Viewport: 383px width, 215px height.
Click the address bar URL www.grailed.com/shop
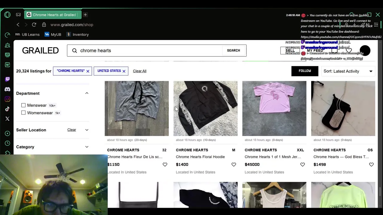click(72, 24)
